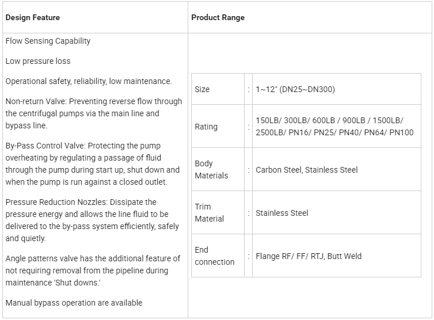Click the By-Pass Control Valve paragraph
Image resolution: width=434 pixels, height=320 pixels.
(x=93, y=164)
